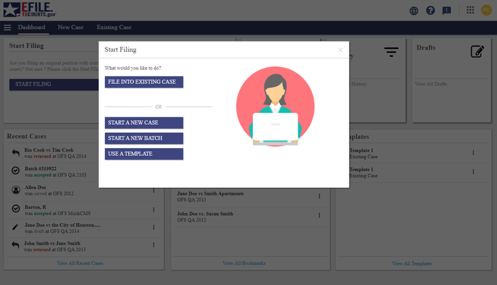Click the filing history filter icon
The width and height of the screenshot is (497, 285).
(x=392, y=52)
